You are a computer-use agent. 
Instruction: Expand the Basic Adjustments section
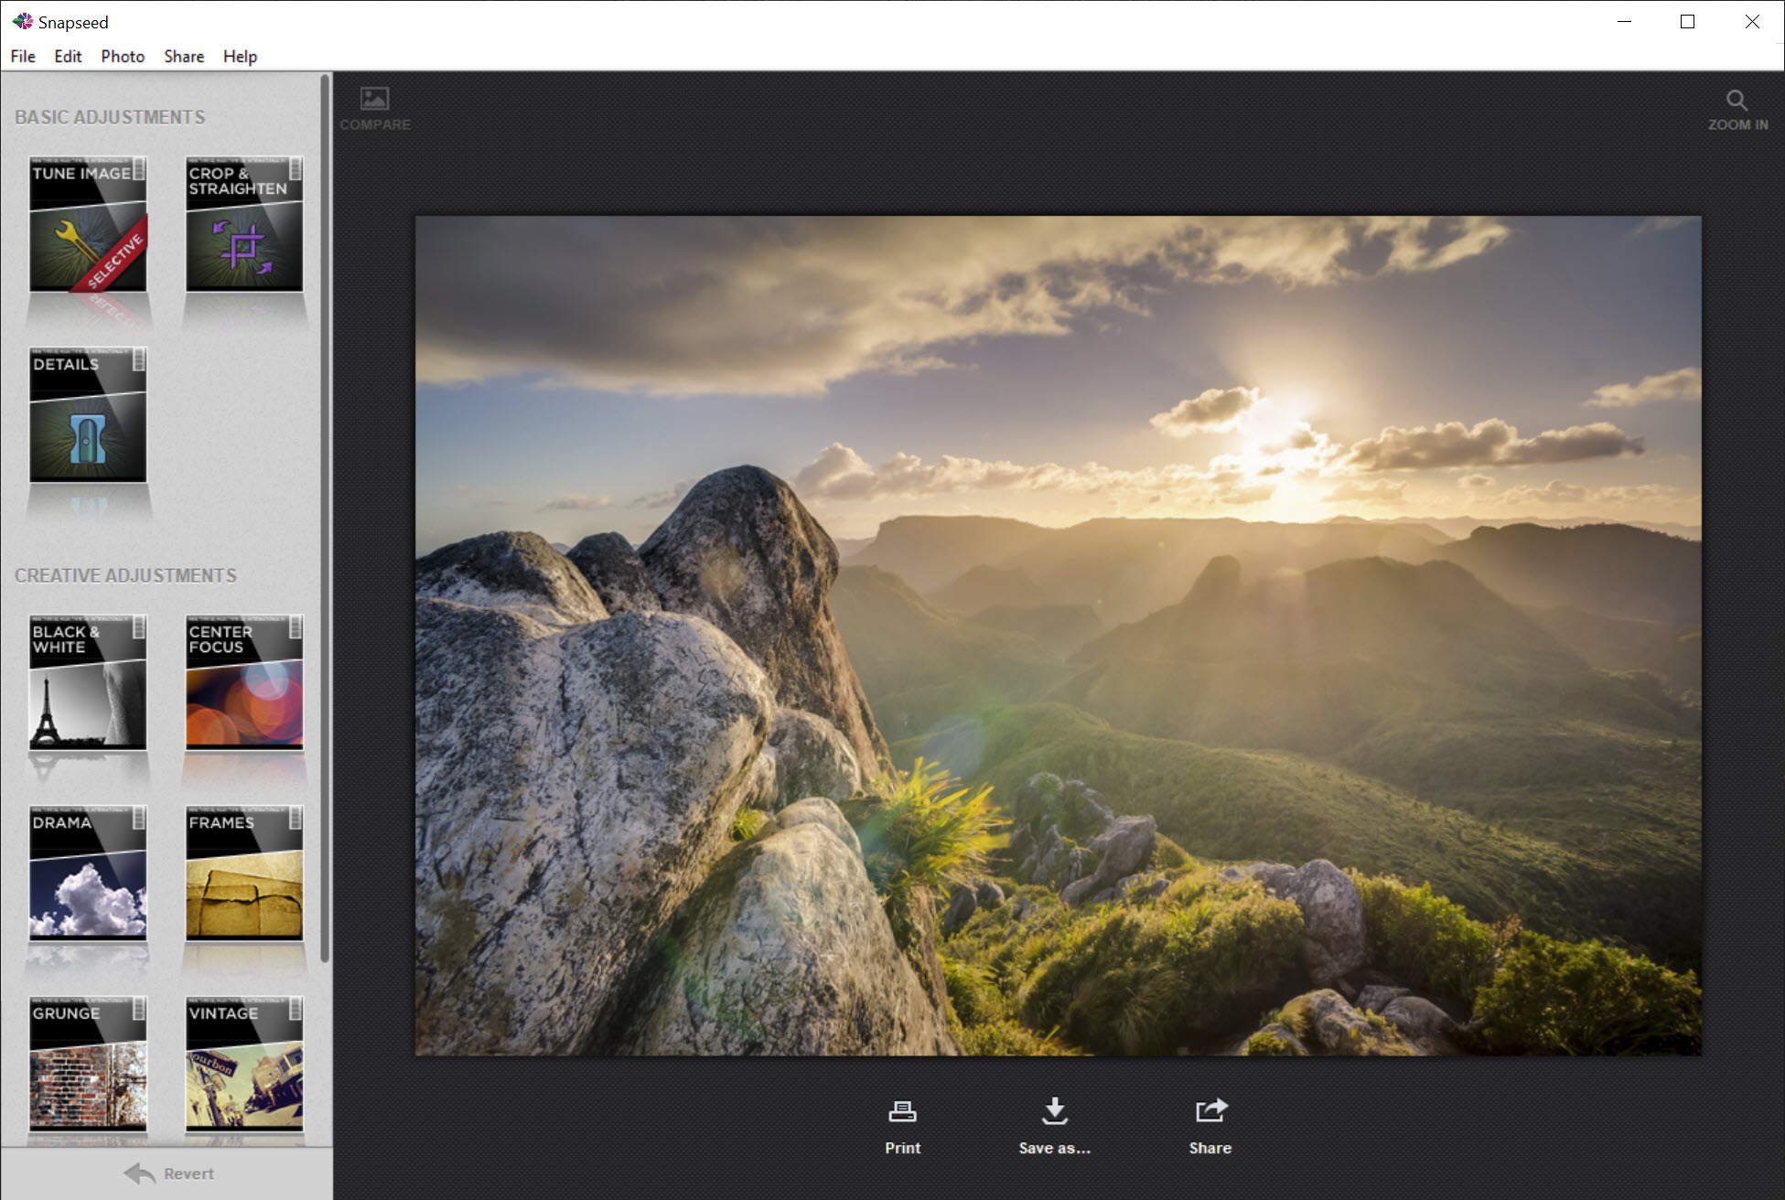(110, 118)
